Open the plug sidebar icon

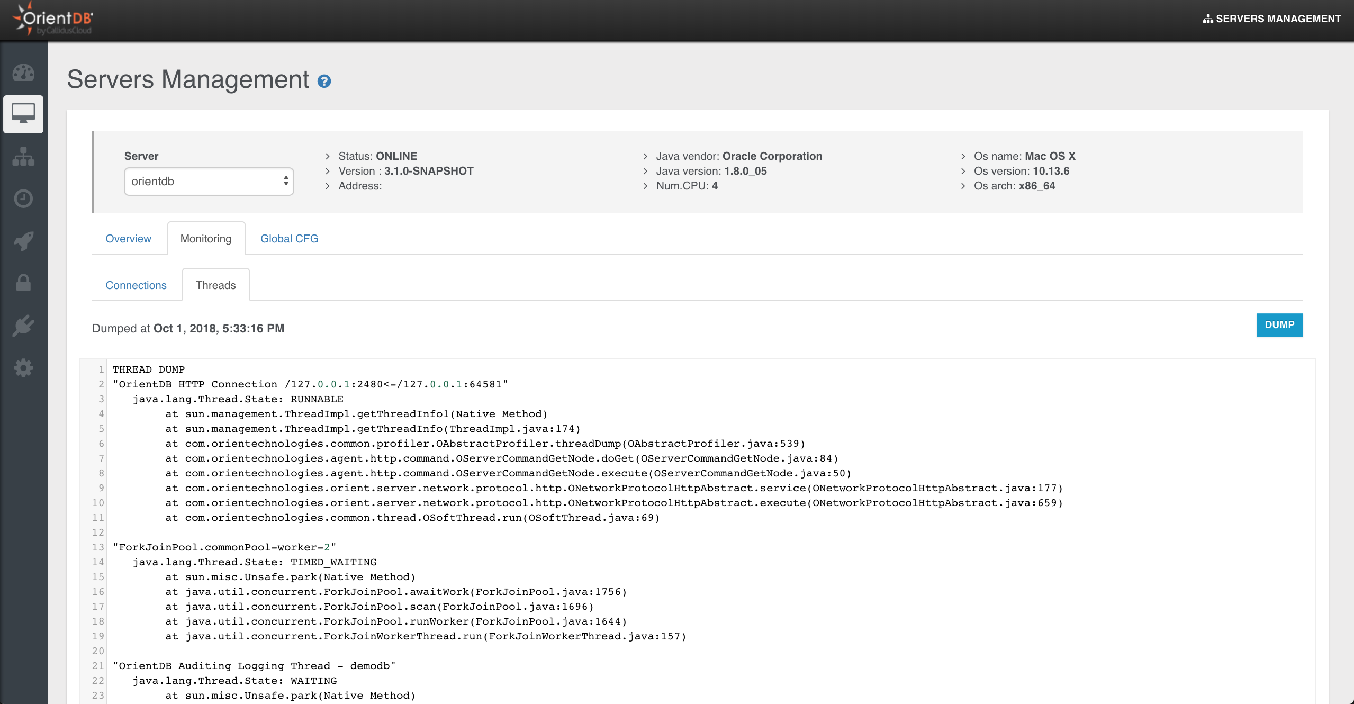click(x=23, y=326)
